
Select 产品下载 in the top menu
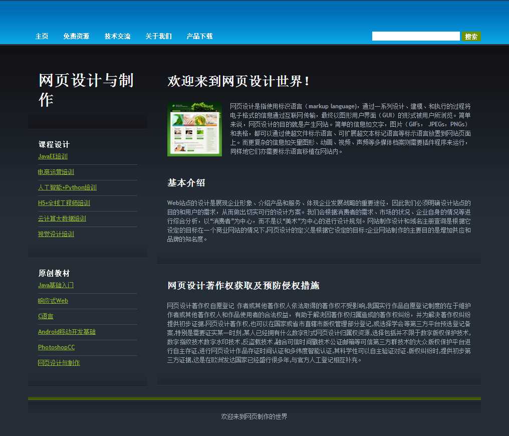pyautogui.click(x=199, y=36)
